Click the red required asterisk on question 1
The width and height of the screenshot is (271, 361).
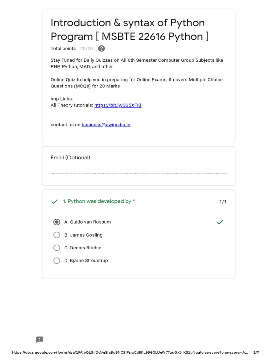coord(134,201)
